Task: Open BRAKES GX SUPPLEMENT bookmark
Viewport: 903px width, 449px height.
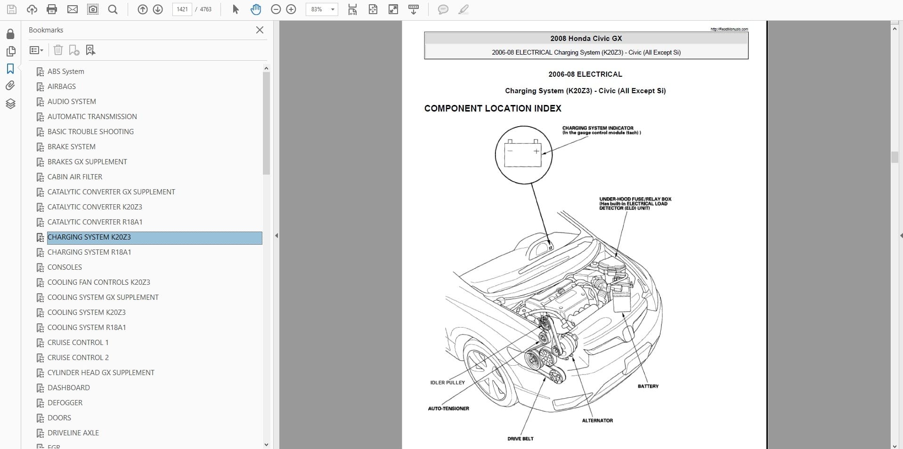Action: (x=87, y=162)
